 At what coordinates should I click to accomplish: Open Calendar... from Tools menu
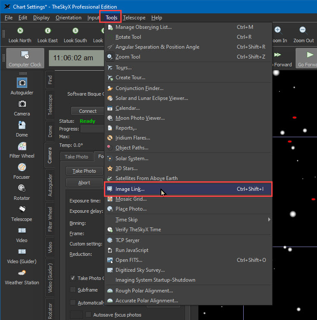coord(188,108)
